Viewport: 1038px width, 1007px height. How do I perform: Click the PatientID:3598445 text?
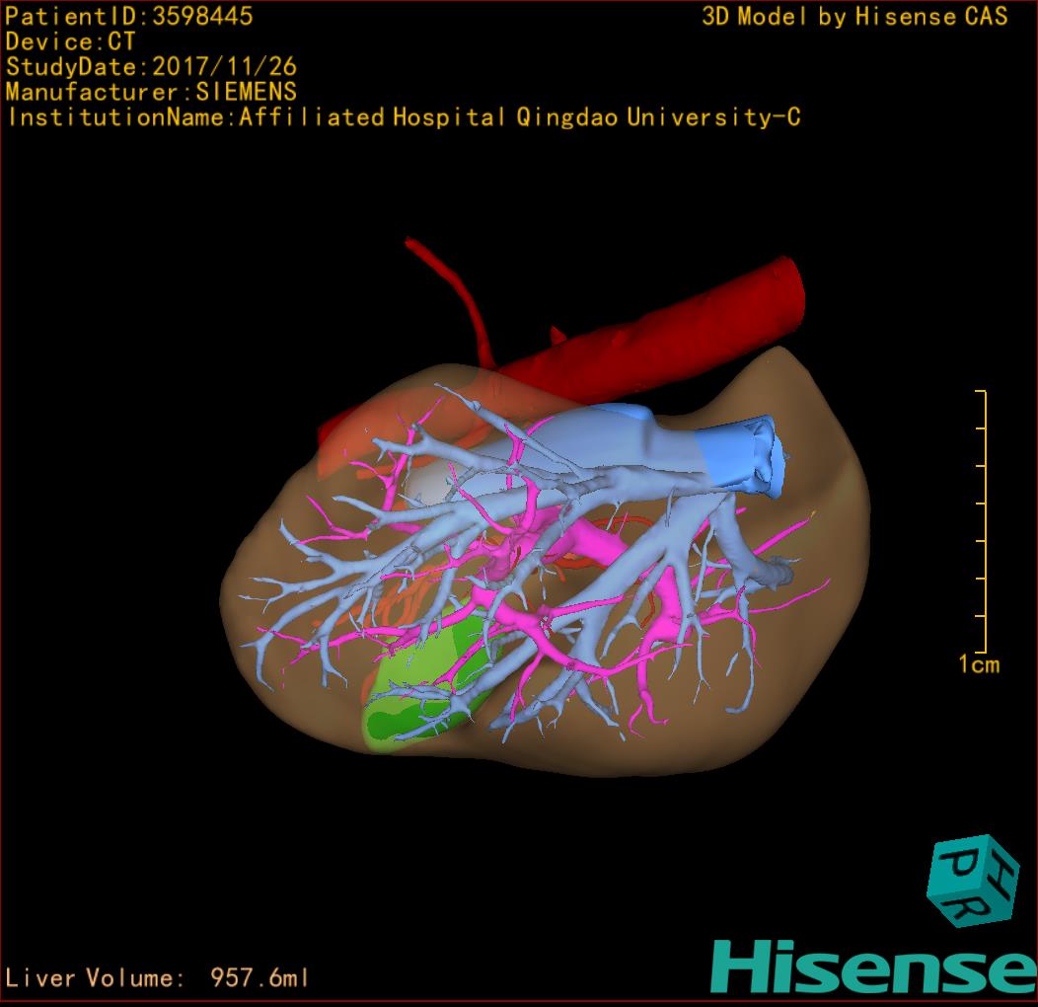click(128, 16)
